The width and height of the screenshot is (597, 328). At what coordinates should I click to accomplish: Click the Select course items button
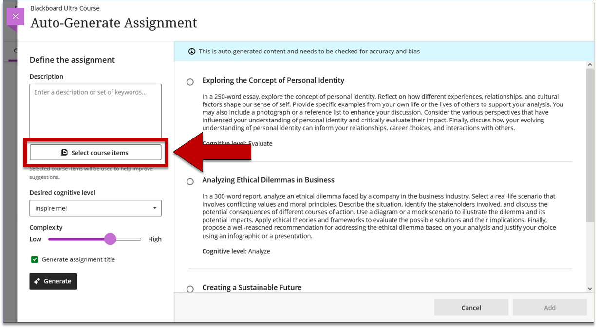pos(95,153)
